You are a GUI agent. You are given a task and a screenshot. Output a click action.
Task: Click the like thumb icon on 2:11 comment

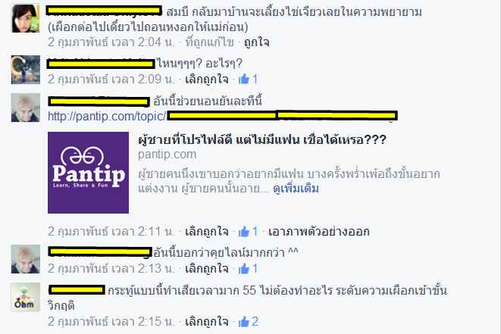pyautogui.click(x=244, y=232)
